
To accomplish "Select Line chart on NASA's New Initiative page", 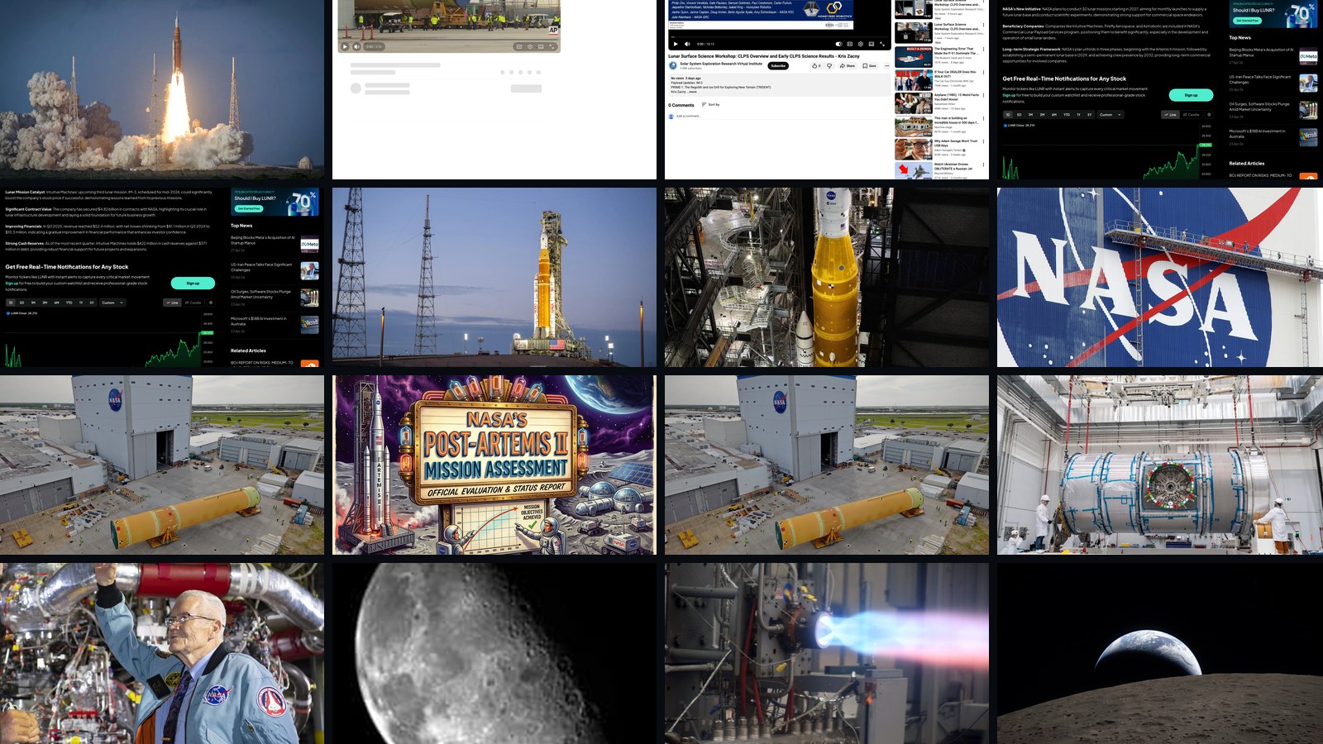I will 1170,115.
